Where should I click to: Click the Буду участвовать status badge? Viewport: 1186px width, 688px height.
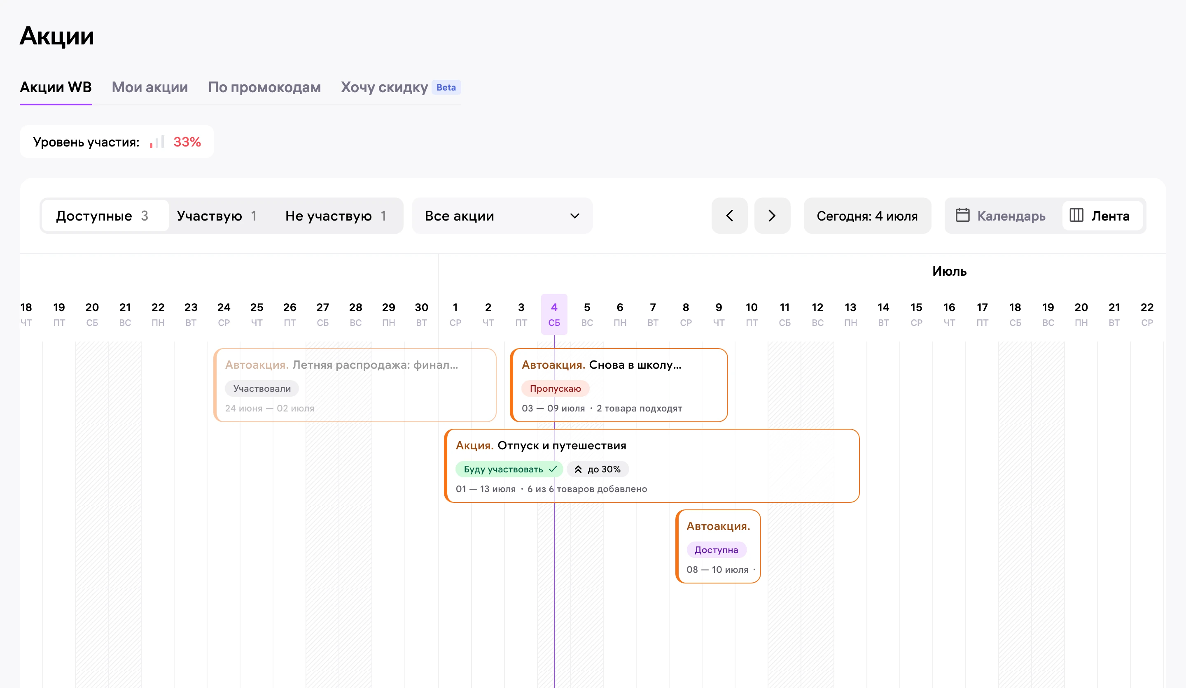pos(510,470)
